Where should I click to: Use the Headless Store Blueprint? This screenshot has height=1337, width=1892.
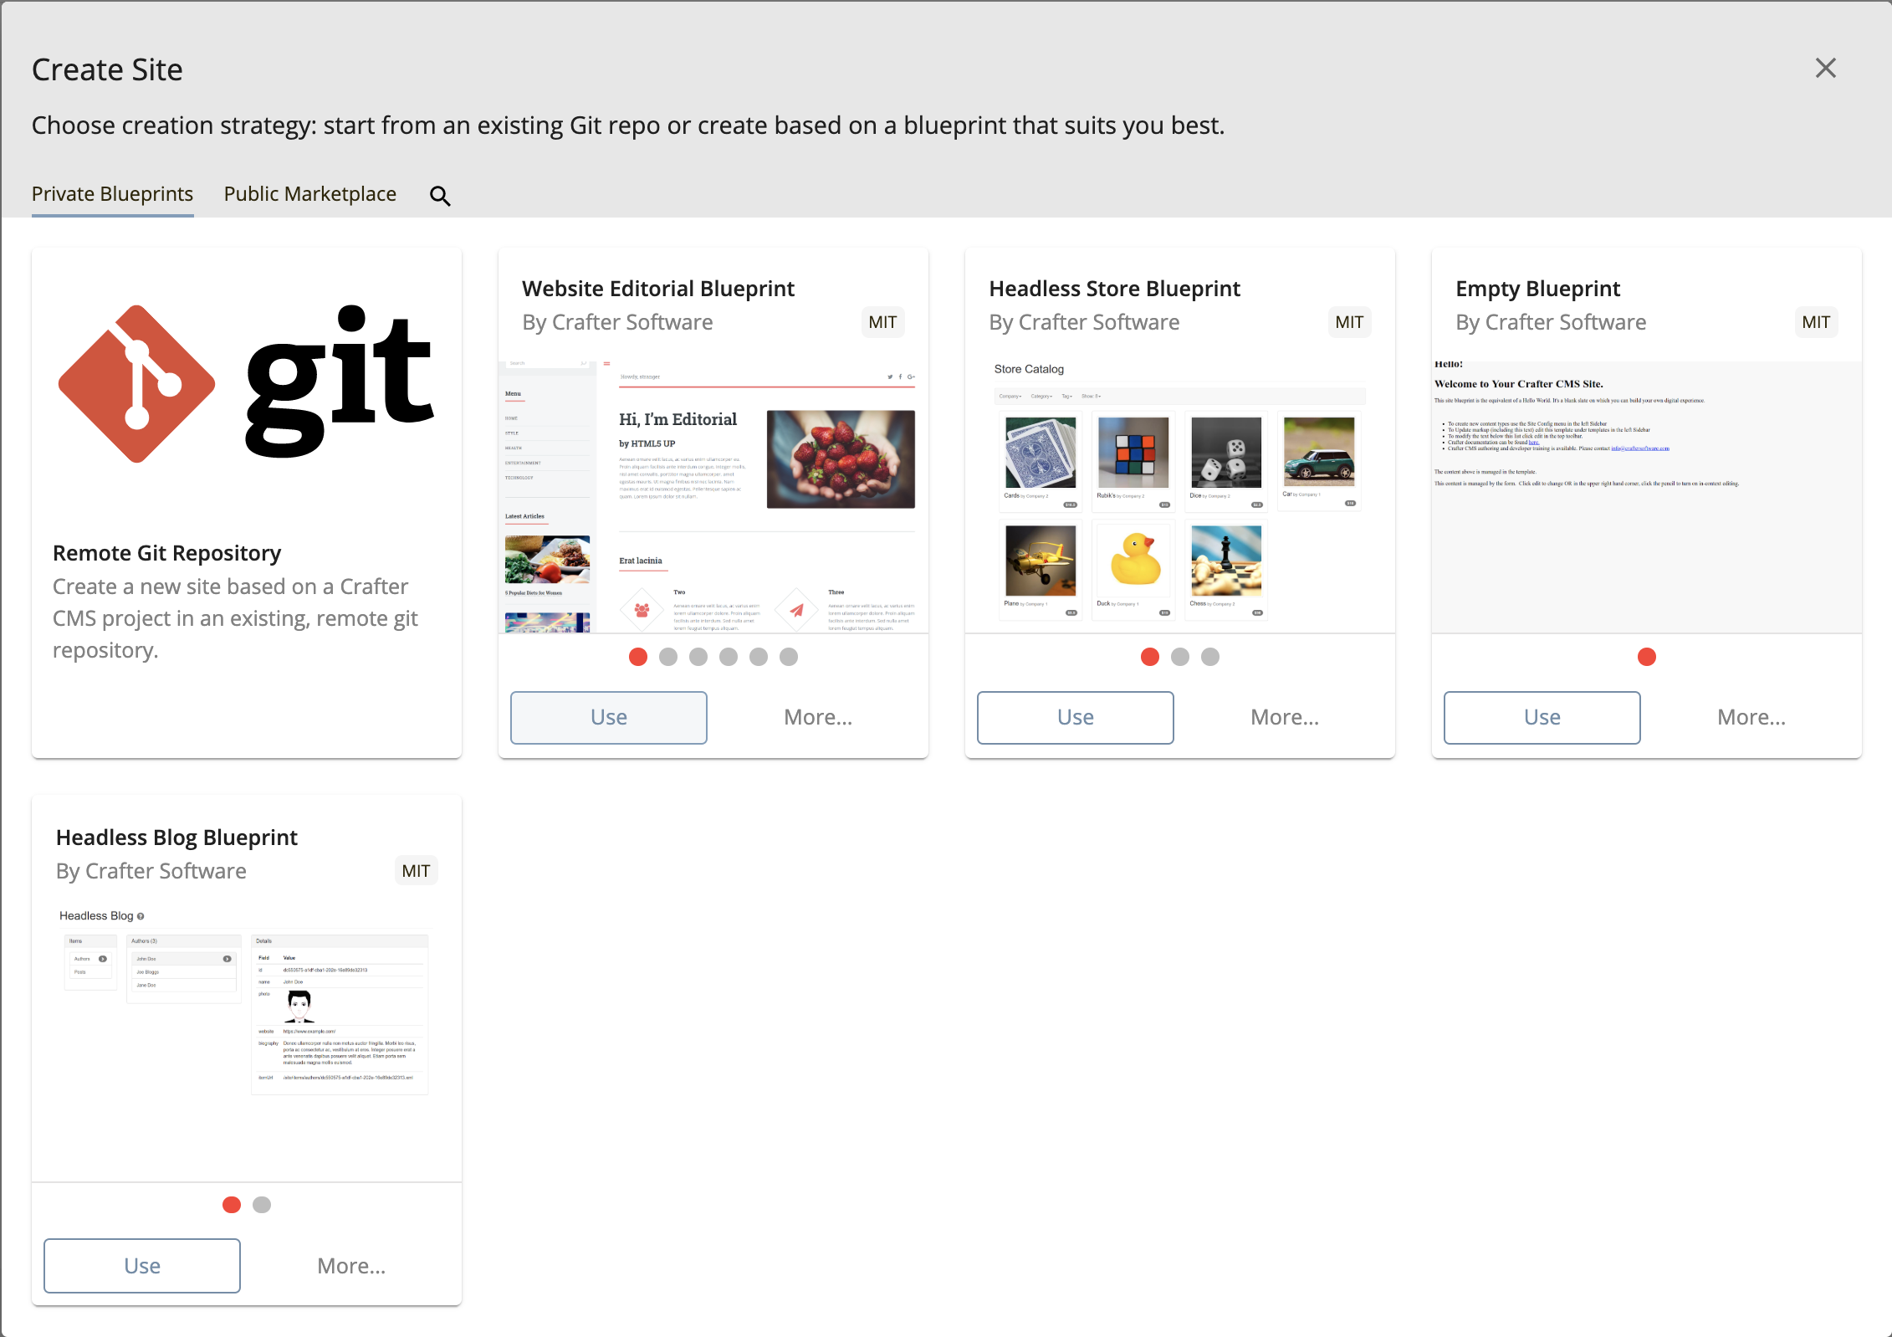(1076, 717)
